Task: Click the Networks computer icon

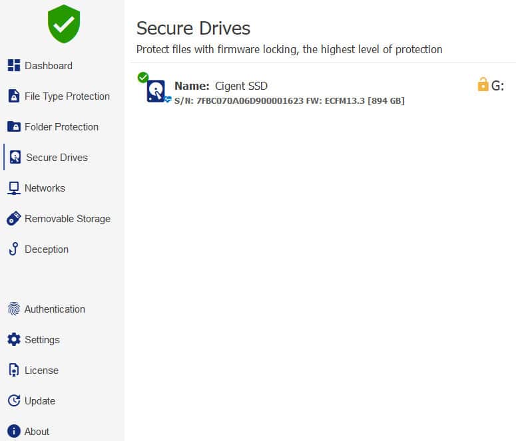Action: point(14,188)
